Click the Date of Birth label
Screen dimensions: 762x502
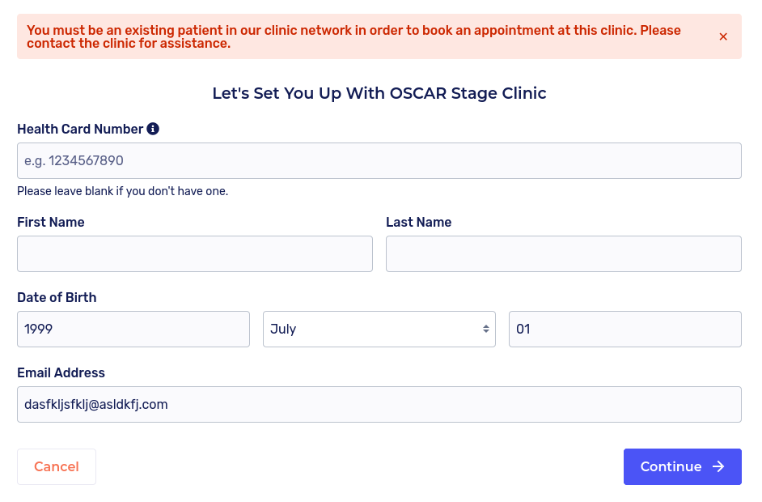pos(57,297)
